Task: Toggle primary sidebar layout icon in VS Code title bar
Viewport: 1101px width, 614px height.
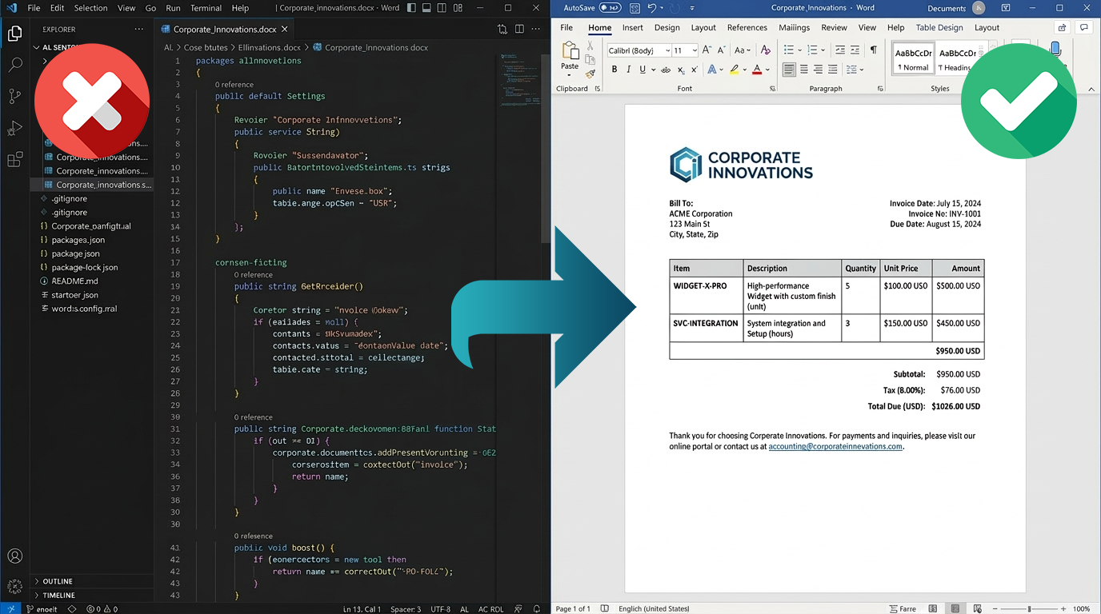Action: pos(411,8)
